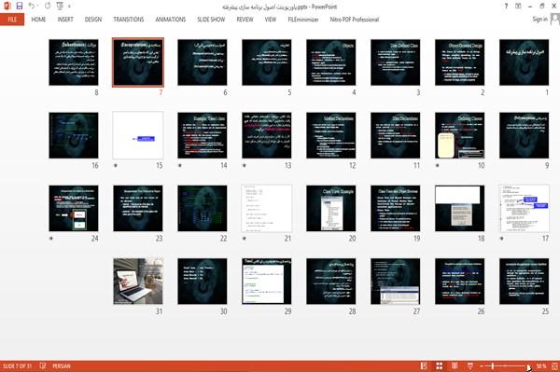Click the PowerPoint application icon in the title bar
Image resolution: width=560 pixels, height=372 pixels.
(7, 6)
